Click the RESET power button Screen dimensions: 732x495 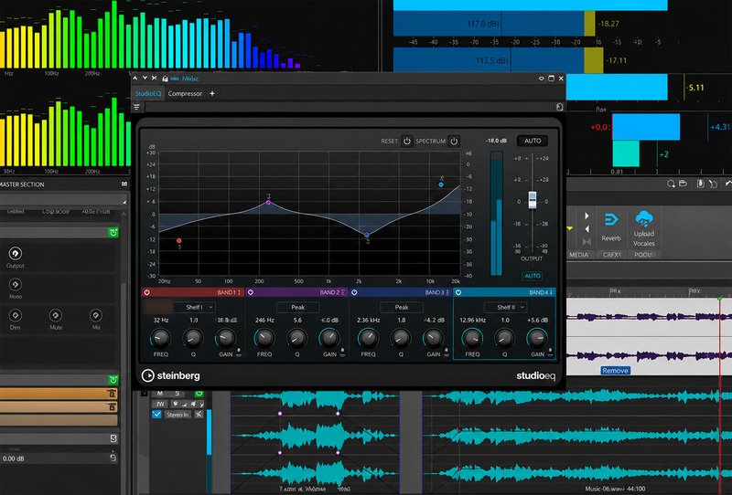(x=407, y=142)
